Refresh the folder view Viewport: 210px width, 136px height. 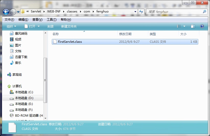tap(141, 12)
